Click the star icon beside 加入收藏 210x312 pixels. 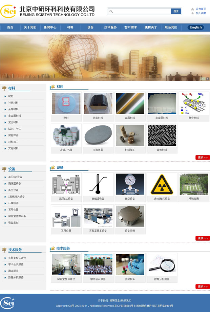point(192,13)
